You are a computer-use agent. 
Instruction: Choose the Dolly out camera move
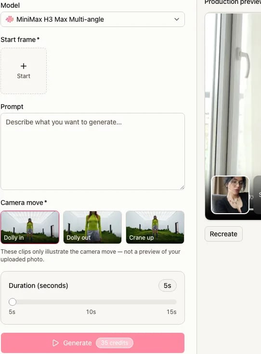[92, 227]
